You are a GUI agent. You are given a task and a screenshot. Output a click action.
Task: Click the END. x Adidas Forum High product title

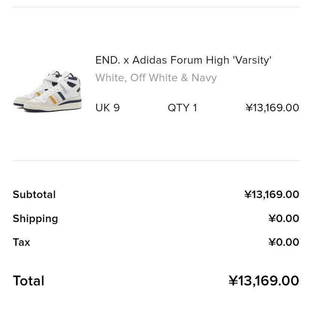tap(183, 60)
